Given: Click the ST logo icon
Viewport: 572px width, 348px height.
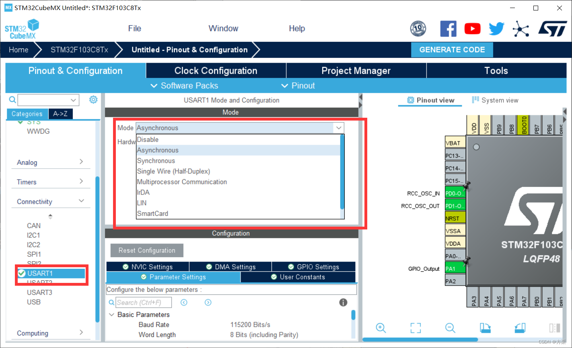Looking at the screenshot, I should coord(552,29).
